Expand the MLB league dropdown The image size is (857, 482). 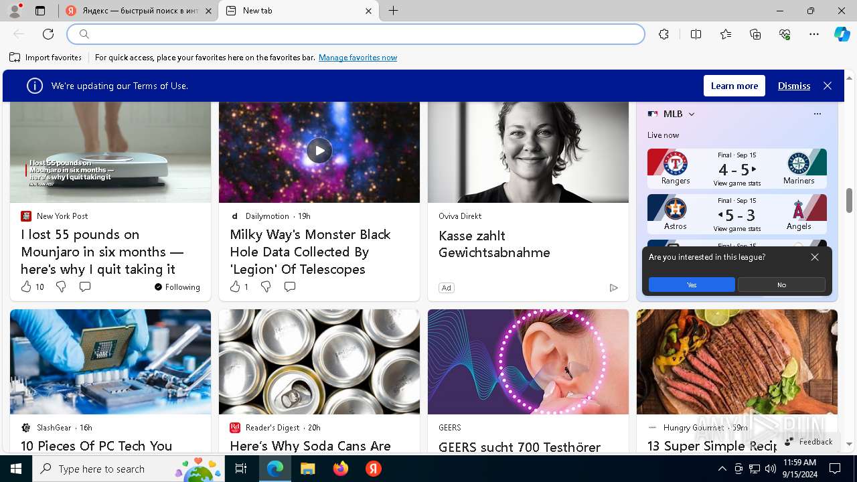click(692, 114)
